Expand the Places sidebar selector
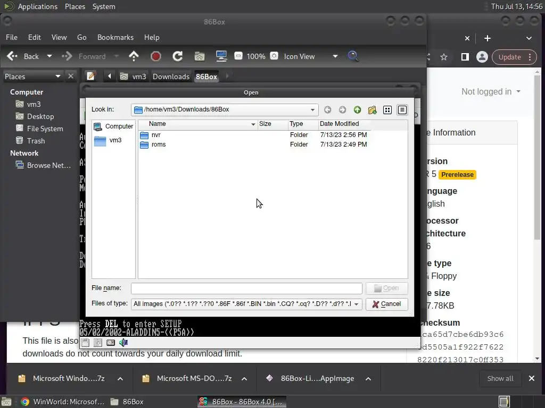 click(32, 76)
